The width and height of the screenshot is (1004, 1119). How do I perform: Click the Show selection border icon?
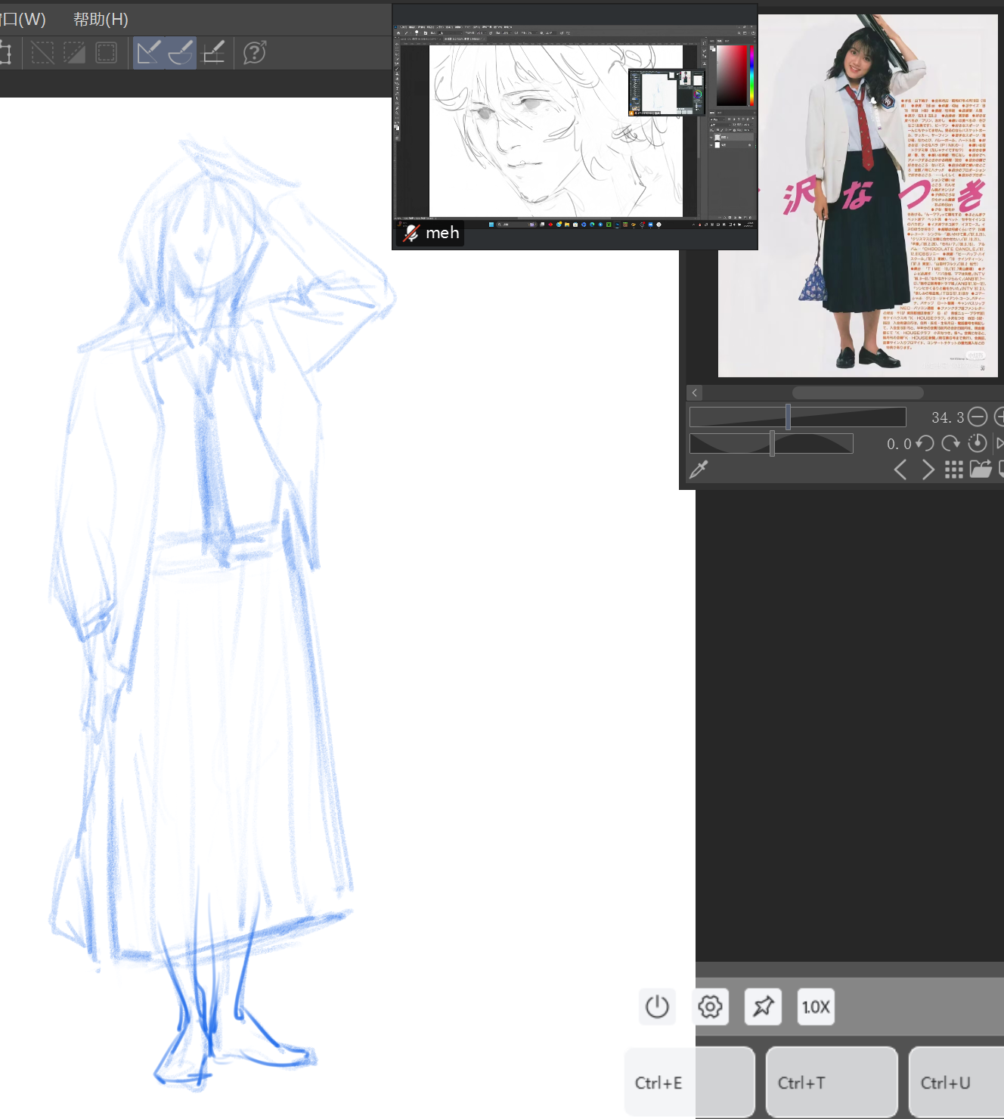point(107,53)
